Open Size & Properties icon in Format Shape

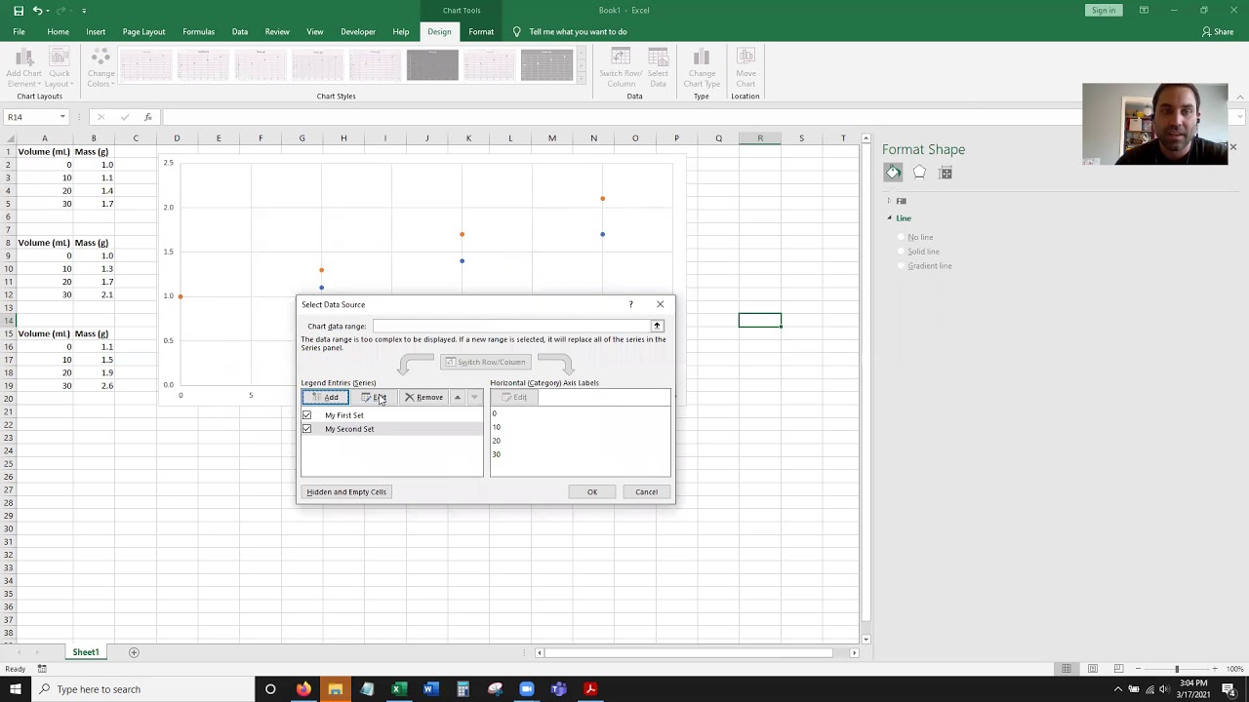946,173
